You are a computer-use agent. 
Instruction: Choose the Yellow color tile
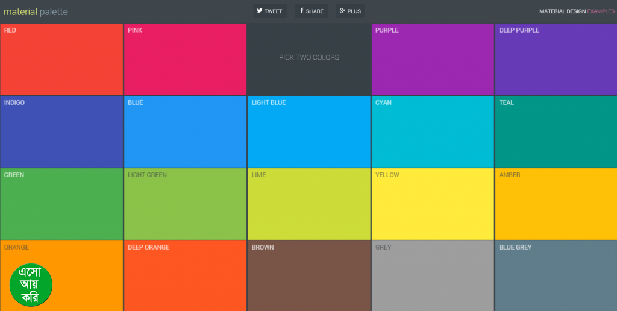click(x=433, y=204)
